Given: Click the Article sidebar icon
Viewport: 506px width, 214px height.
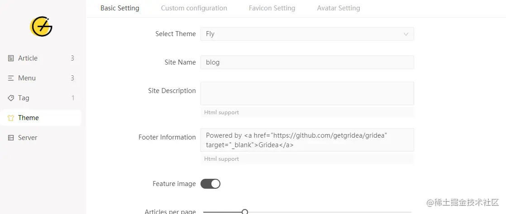Looking at the screenshot, I should 11,58.
